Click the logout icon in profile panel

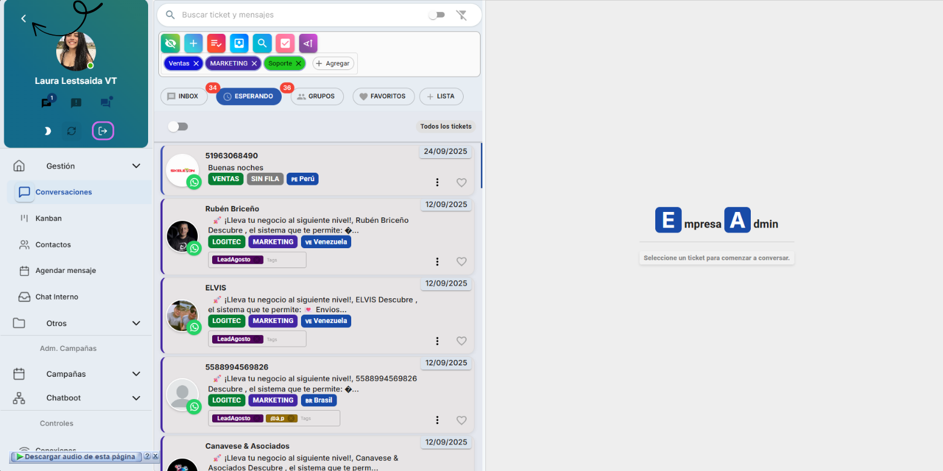tap(103, 131)
